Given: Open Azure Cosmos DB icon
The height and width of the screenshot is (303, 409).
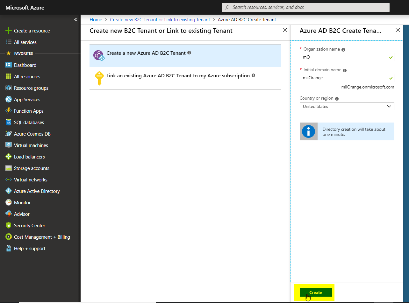Looking at the screenshot, I should [x=9, y=134].
